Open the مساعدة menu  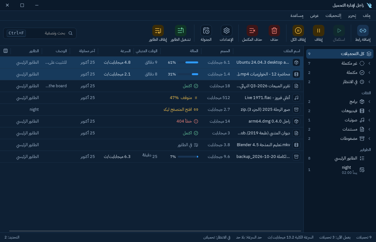[x=297, y=16]
